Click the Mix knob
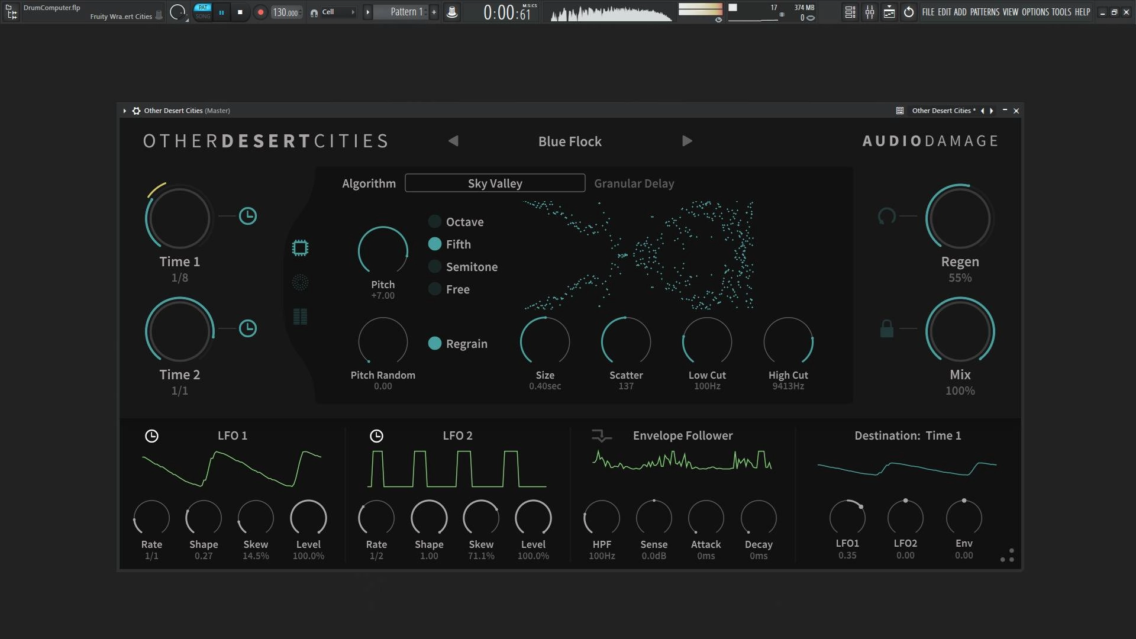This screenshot has width=1136, height=639. tap(959, 330)
